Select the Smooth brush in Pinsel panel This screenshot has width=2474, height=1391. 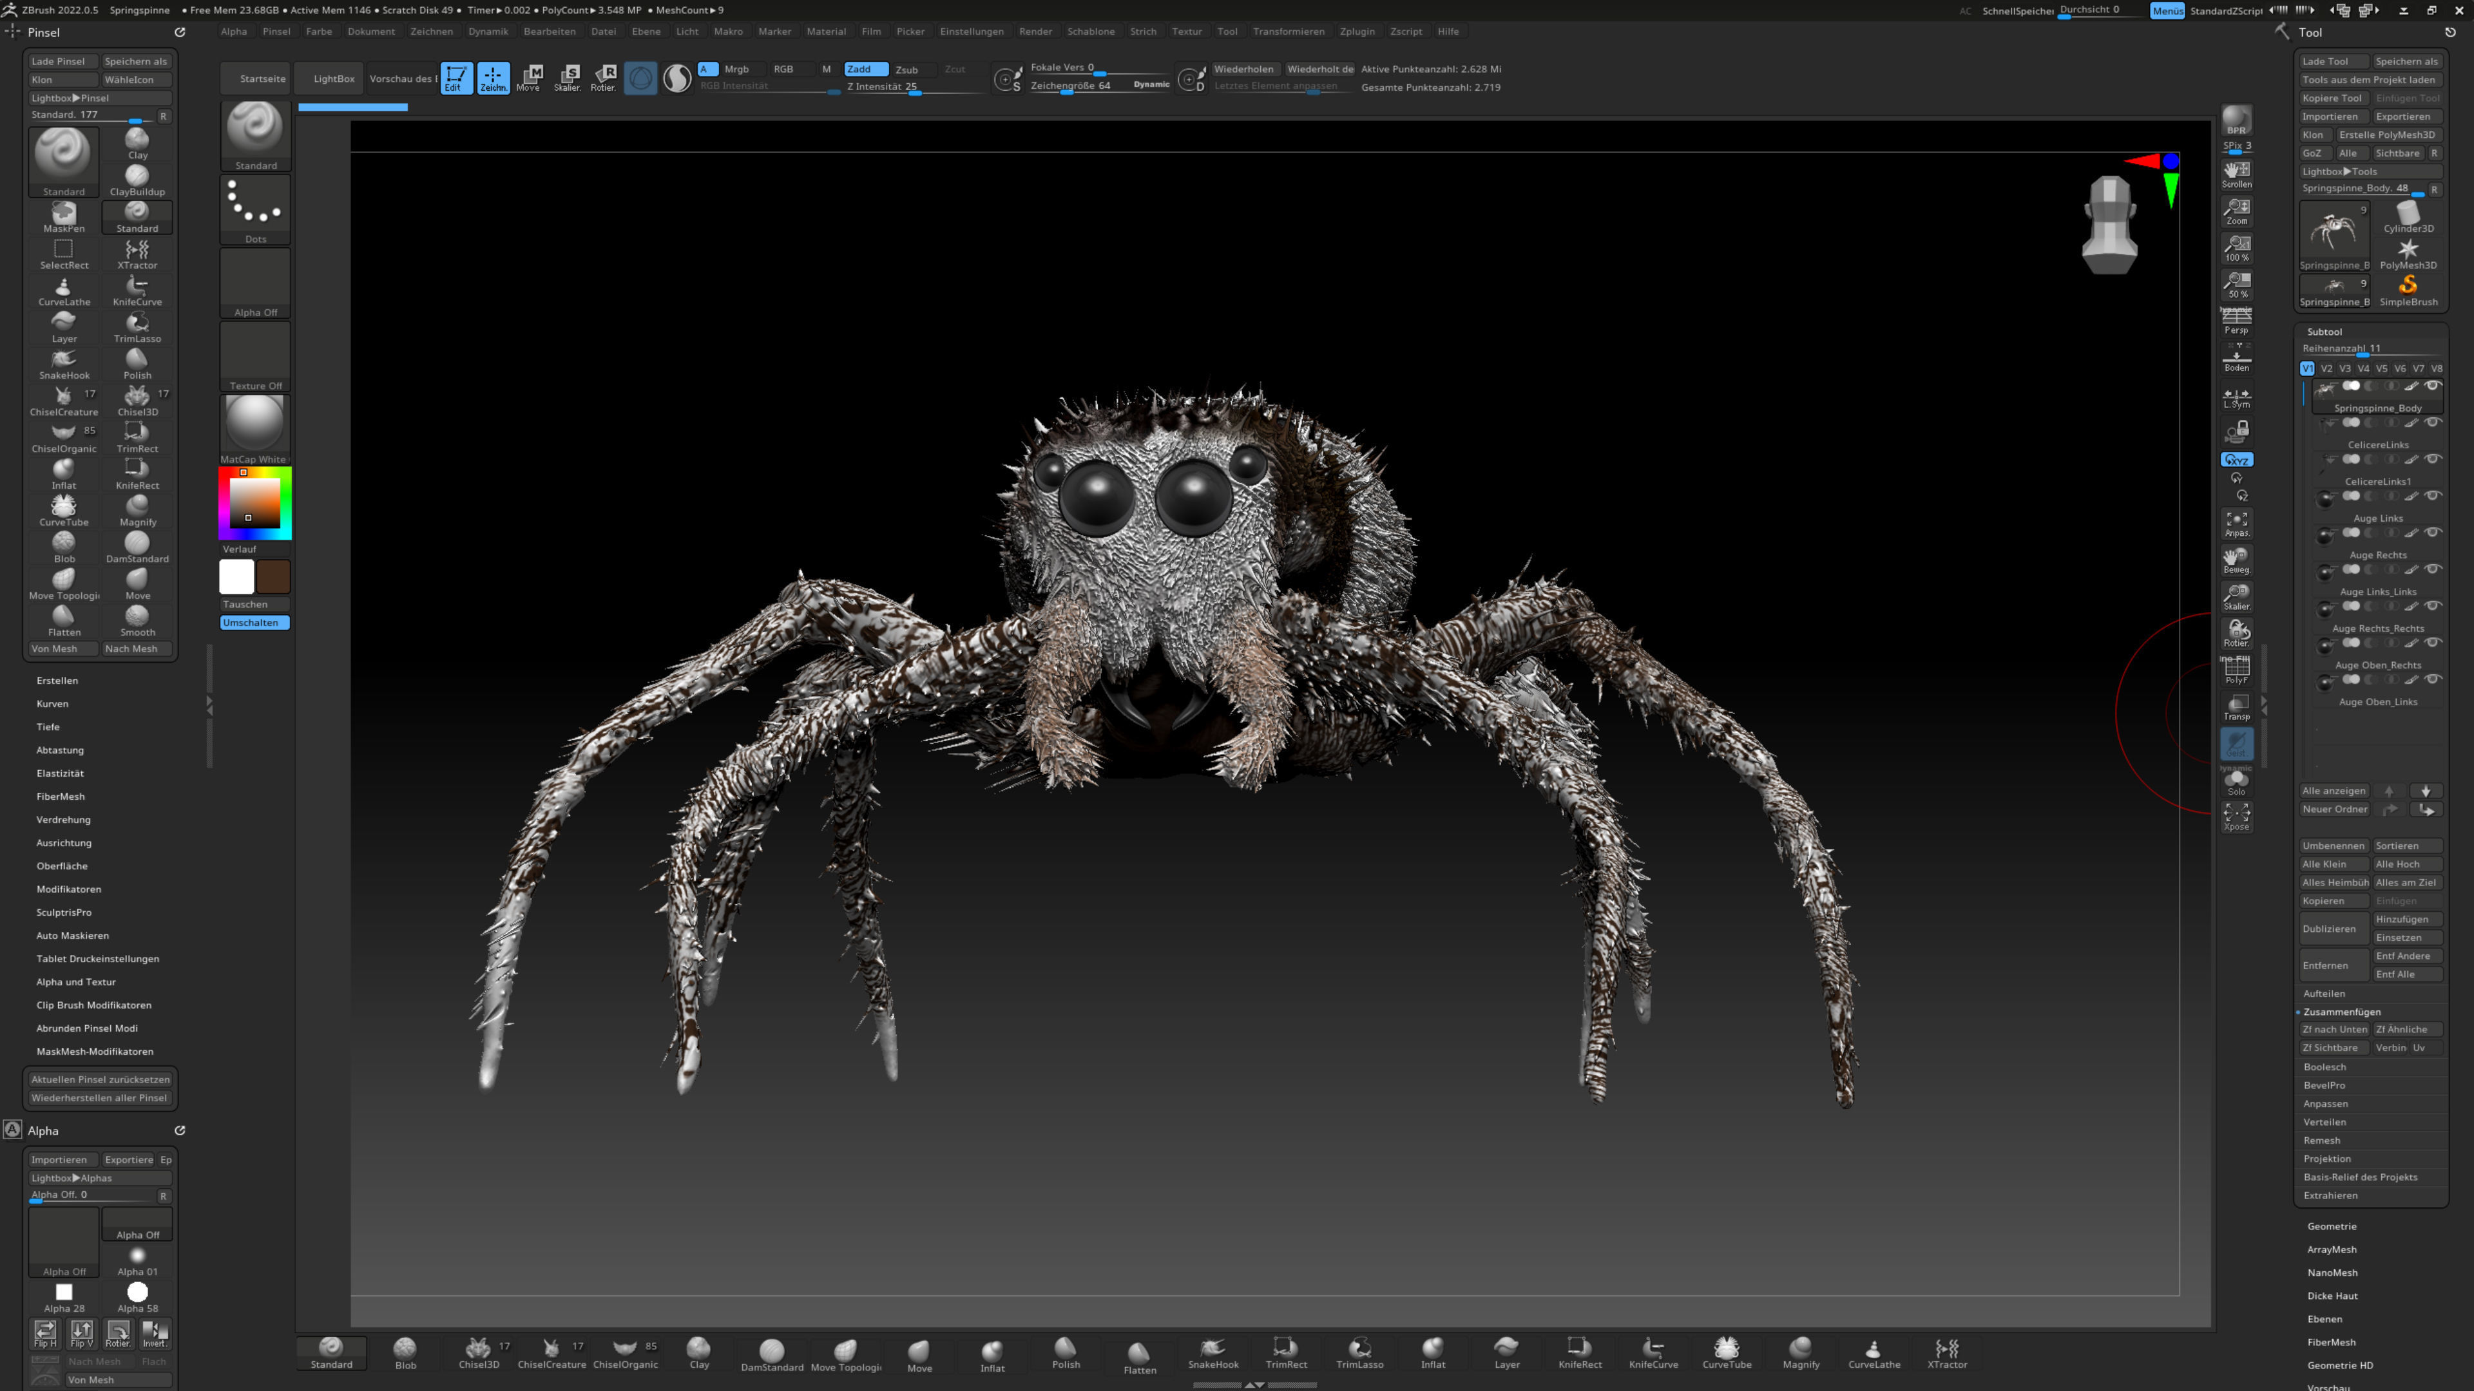pyautogui.click(x=137, y=621)
